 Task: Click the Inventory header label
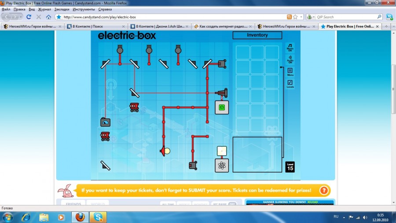click(x=257, y=35)
